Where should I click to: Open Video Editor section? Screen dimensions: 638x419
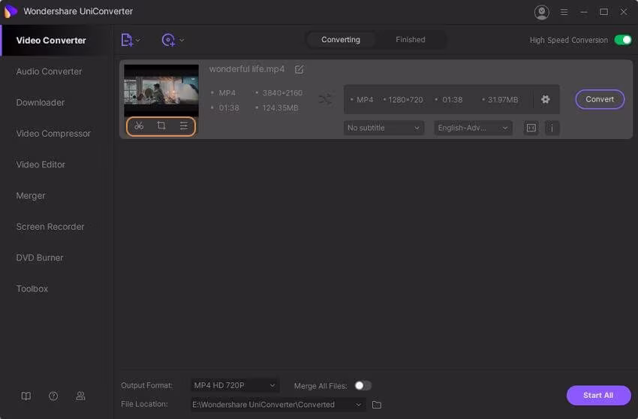pos(41,164)
